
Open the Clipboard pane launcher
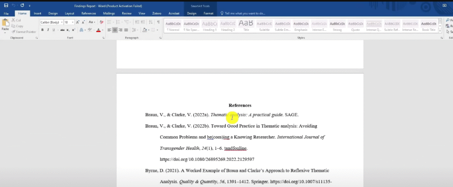click(x=37, y=38)
